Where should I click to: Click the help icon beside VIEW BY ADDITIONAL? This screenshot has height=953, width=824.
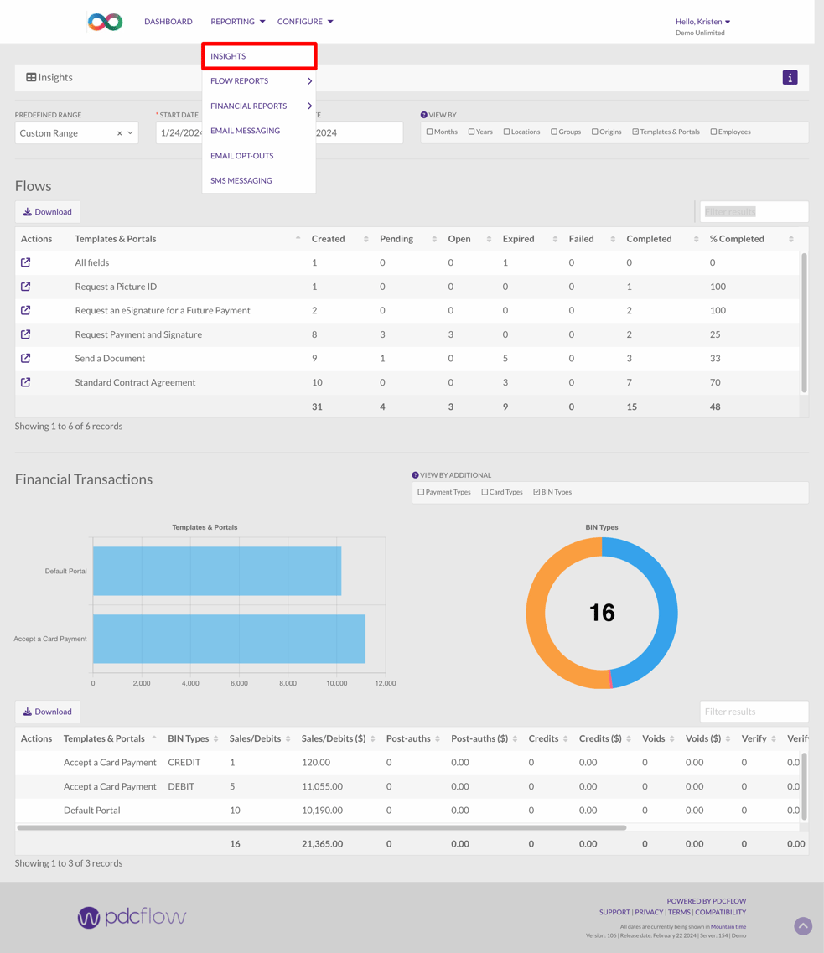tap(417, 474)
